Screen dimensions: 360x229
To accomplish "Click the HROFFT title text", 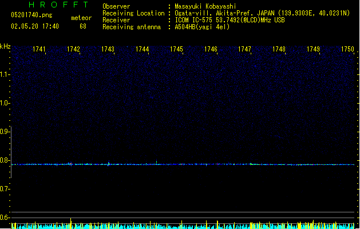I will pyautogui.click(x=59, y=5).
